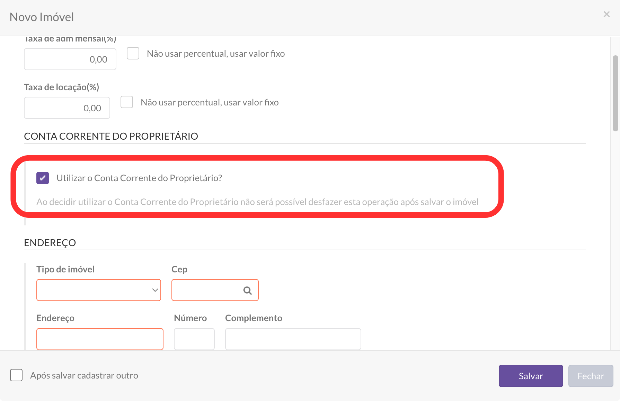Click the ENDEREÇO section header

pyautogui.click(x=50, y=242)
